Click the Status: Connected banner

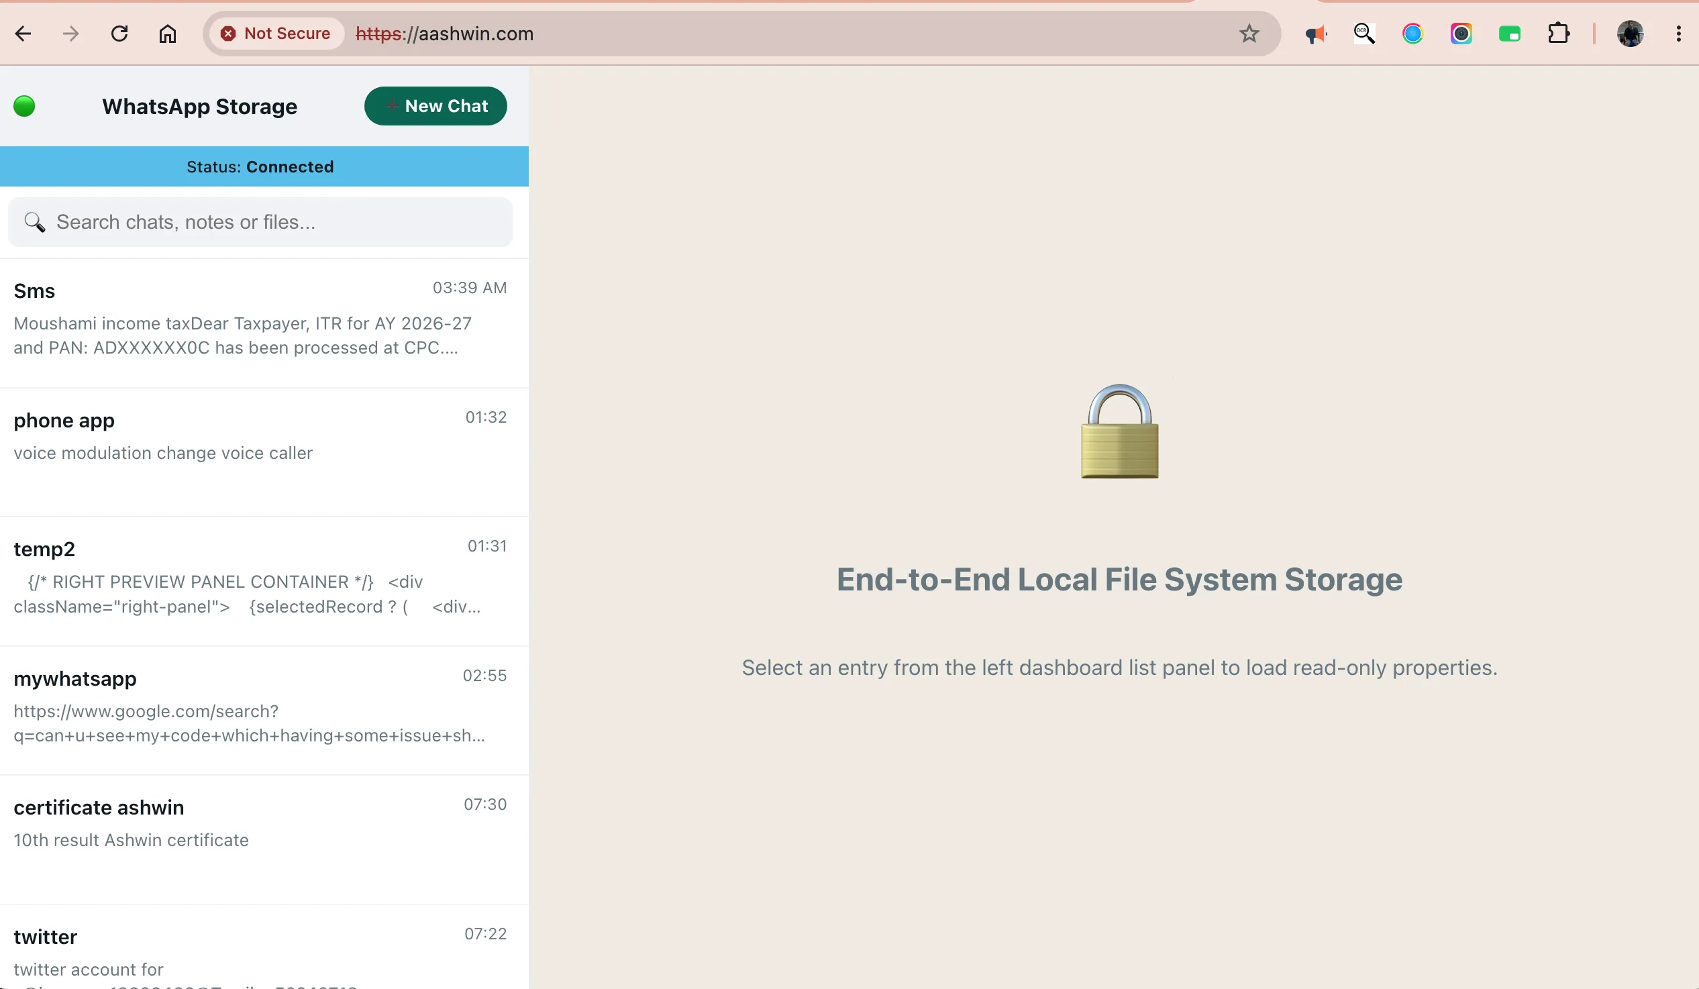click(264, 166)
